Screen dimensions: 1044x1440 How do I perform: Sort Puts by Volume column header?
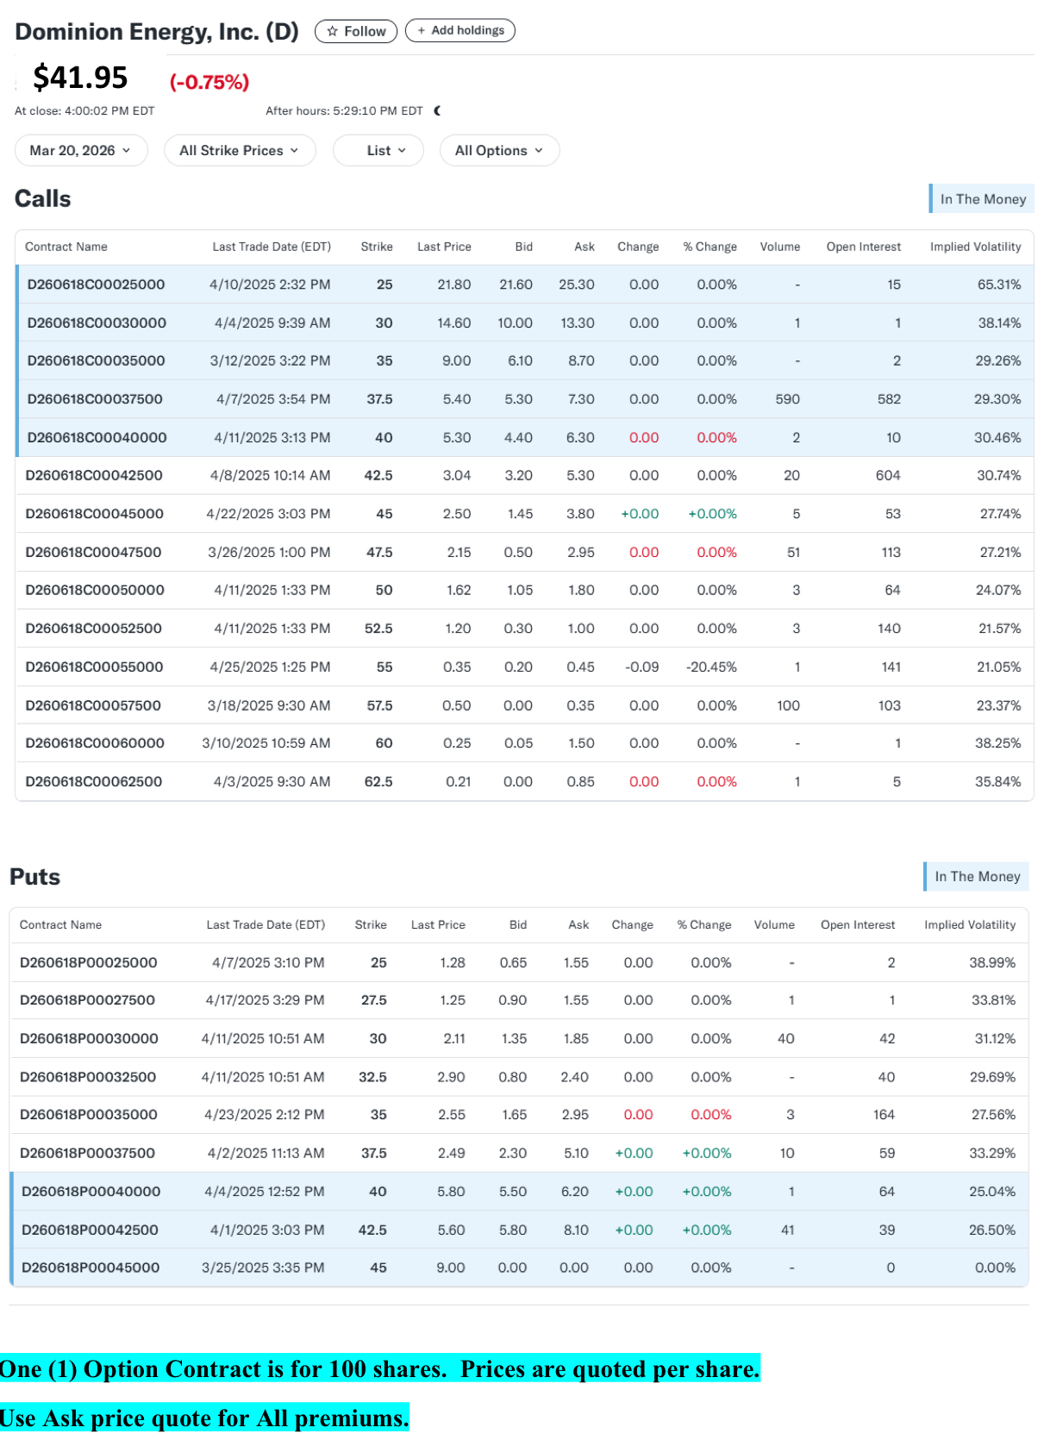pos(774,924)
